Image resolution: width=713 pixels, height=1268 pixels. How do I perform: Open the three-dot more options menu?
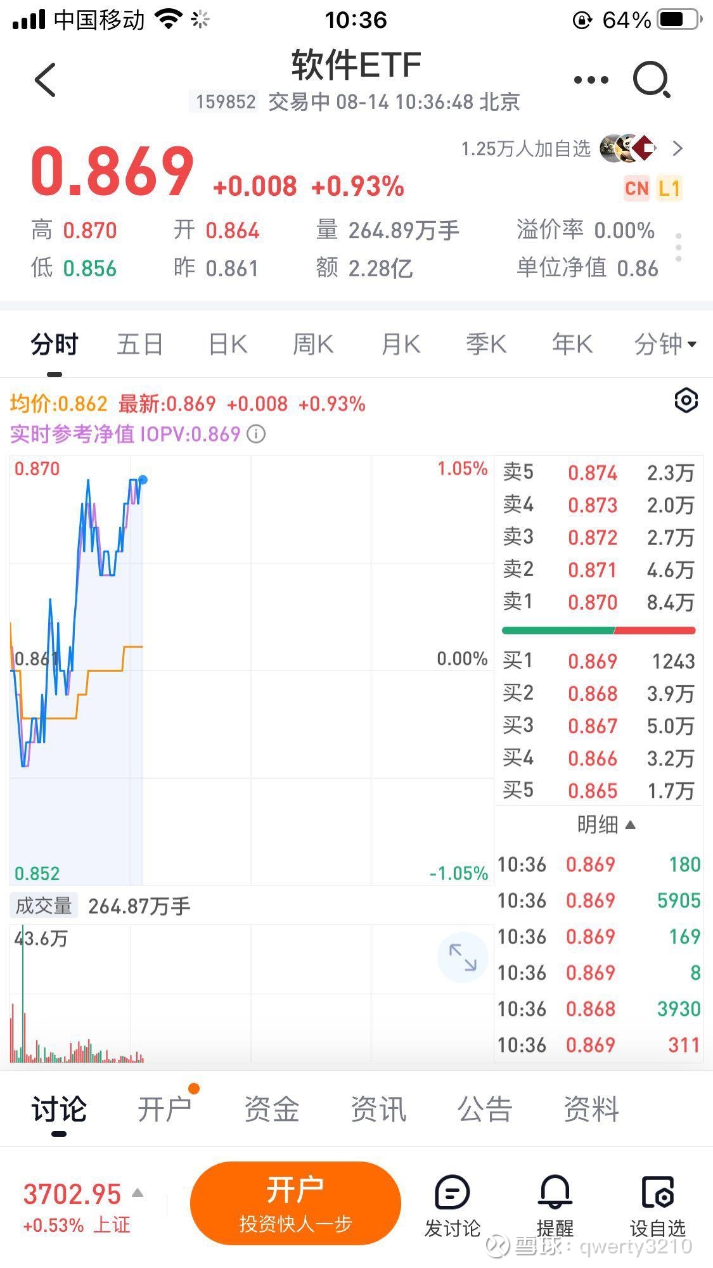point(591,80)
